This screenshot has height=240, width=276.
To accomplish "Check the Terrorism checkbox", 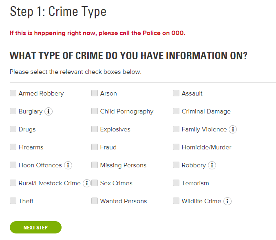I will 176,183.
